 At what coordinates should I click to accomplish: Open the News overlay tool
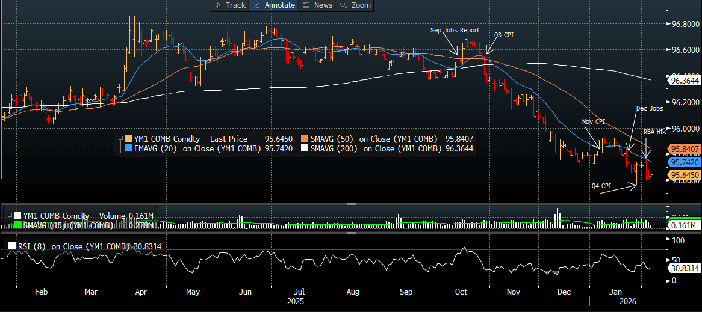pos(317,5)
